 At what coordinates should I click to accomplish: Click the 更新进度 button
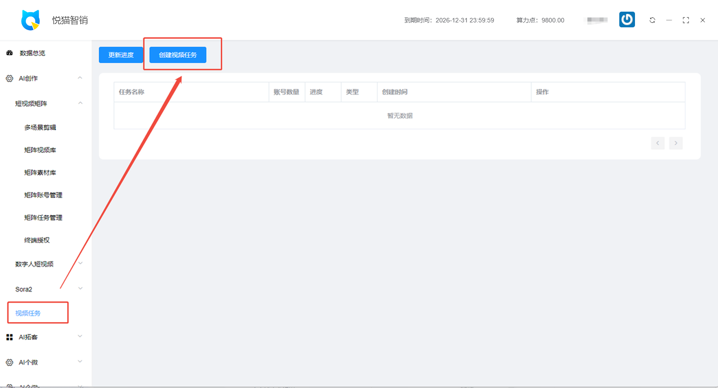pos(121,55)
